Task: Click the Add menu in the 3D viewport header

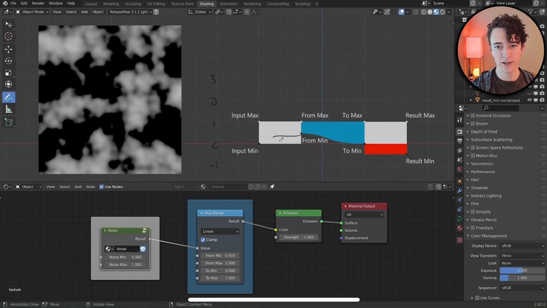Action: 84,12
